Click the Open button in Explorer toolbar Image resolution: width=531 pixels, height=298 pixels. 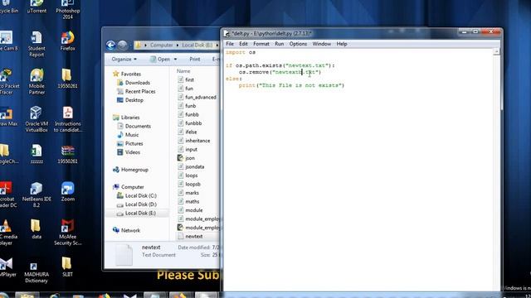click(x=160, y=59)
